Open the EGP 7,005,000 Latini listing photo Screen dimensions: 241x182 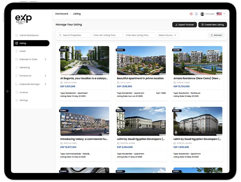(198, 121)
